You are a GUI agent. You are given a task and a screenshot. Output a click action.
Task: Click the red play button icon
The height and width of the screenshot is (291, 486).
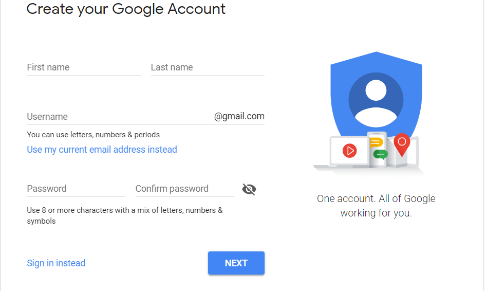click(x=350, y=151)
